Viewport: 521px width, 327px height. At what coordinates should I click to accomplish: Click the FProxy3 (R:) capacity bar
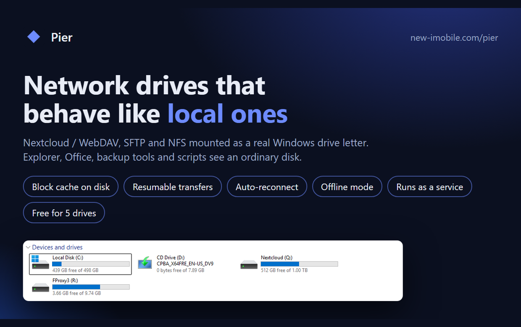point(91,287)
